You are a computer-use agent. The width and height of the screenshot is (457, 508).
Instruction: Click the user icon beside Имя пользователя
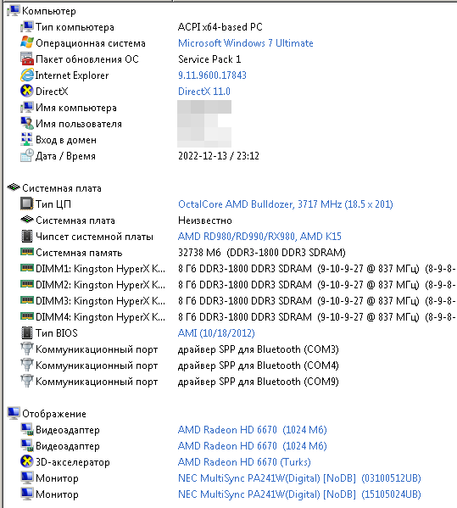click(27, 124)
